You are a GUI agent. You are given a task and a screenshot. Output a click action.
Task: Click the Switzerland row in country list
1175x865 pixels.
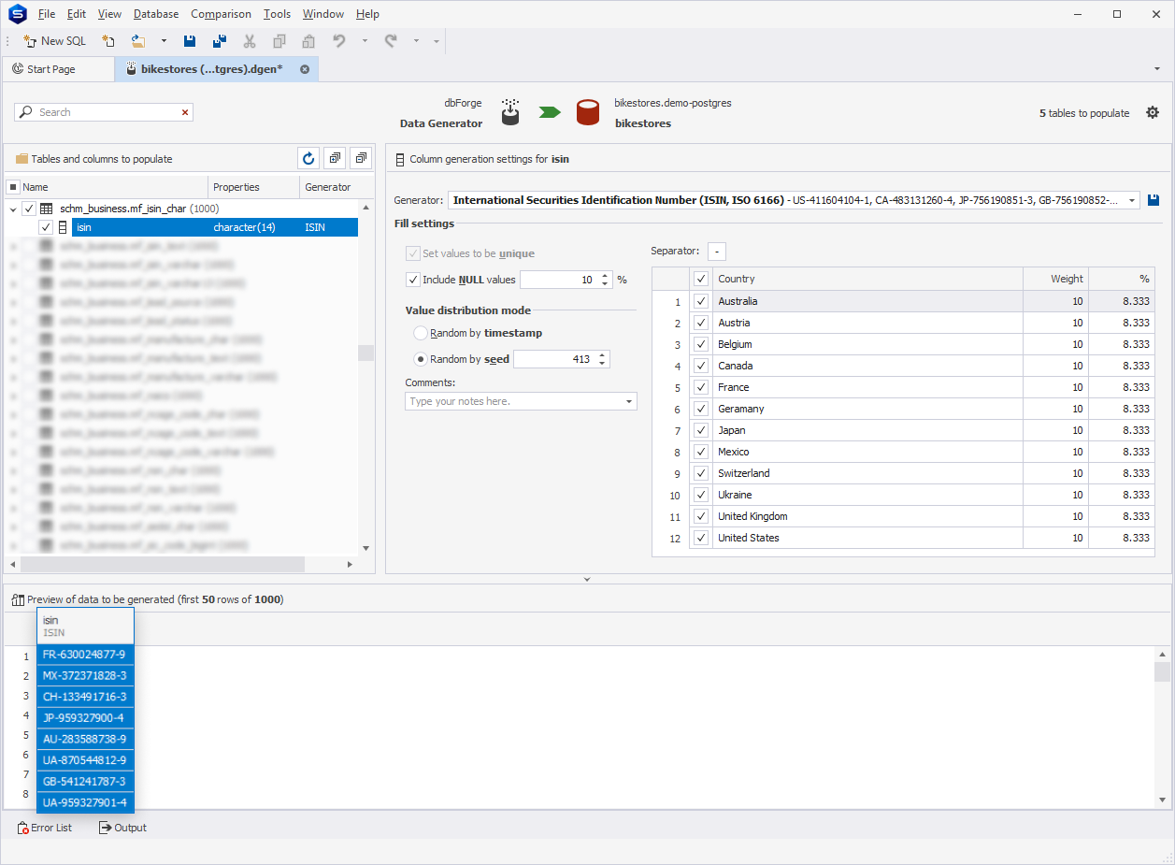tap(903, 473)
